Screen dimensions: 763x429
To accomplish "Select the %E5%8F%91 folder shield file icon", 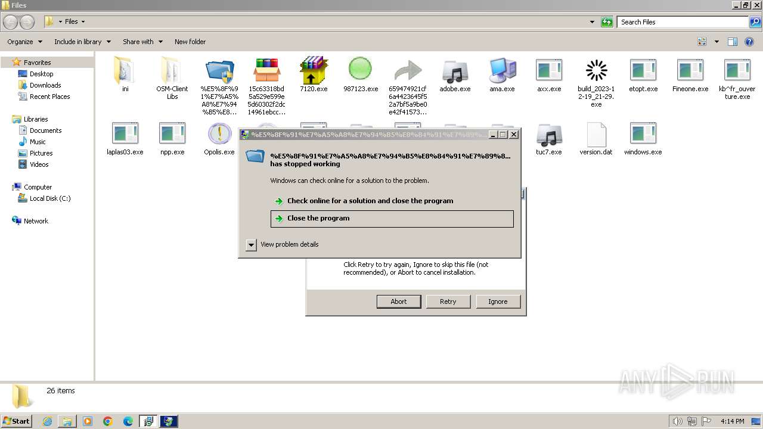I will pyautogui.click(x=219, y=71).
